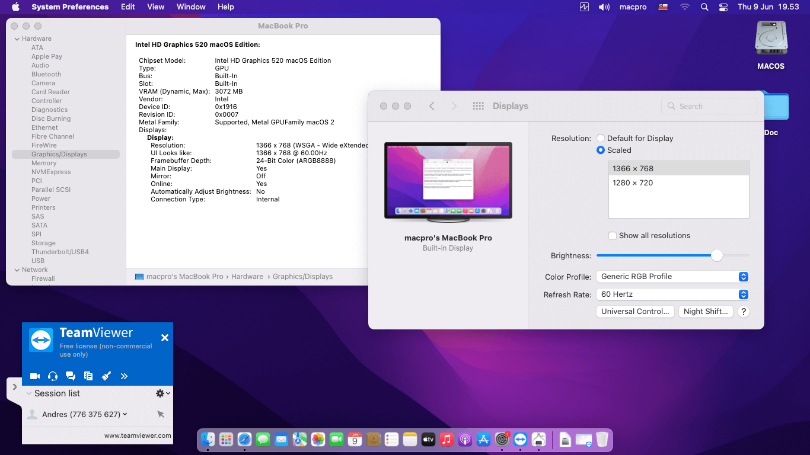Open TeamViewer file transfer icon
The height and width of the screenshot is (455, 810).
click(88, 376)
